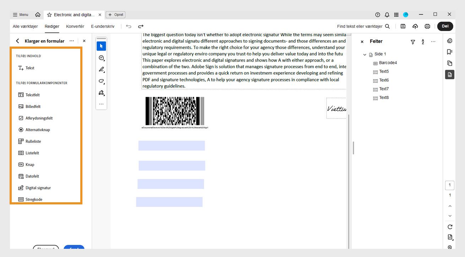Screen dimensions: 465x257
Task: Search with Find tekst eller værktøjer
Action: [x=363, y=26]
